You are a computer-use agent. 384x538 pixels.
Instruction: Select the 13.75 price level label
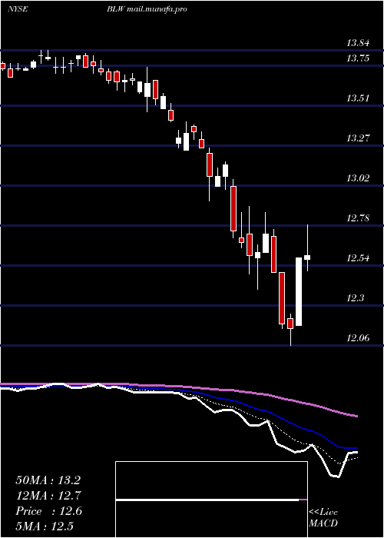click(358, 58)
